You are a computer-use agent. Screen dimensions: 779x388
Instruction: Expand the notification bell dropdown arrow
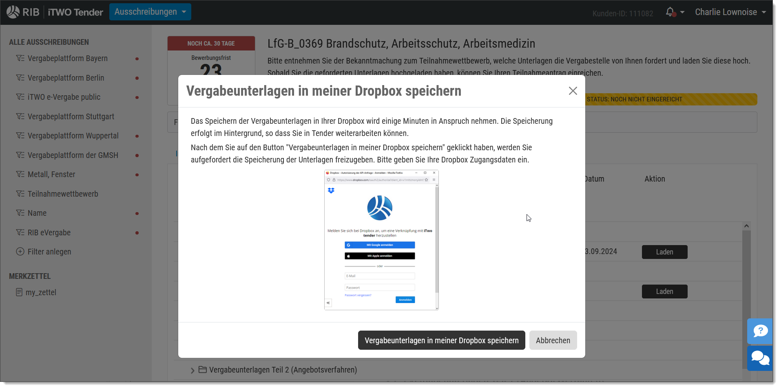pos(682,12)
